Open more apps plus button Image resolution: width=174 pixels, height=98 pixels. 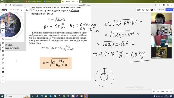click(x=3, y=72)
